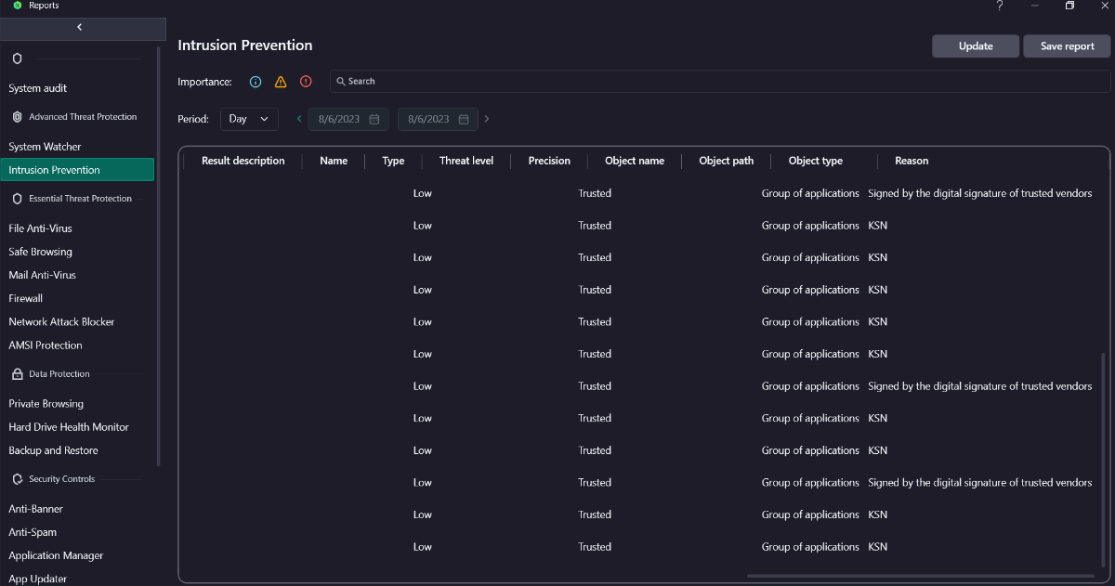1115x586 pixels.
Task: Click the Save report button
Action: [x=1067, y=46]
